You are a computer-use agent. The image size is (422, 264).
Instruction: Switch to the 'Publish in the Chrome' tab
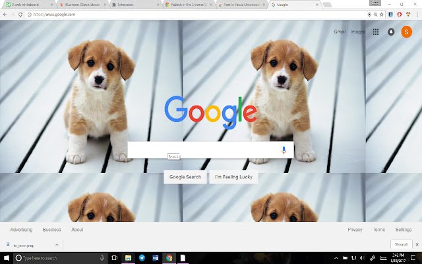pyautogui.click(x=189, y=5)
